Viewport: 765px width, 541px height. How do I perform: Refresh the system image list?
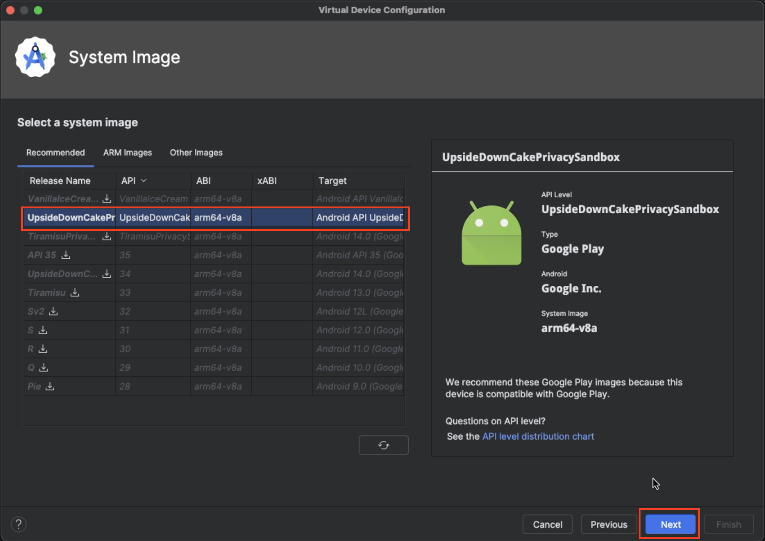tap(384, 445)
